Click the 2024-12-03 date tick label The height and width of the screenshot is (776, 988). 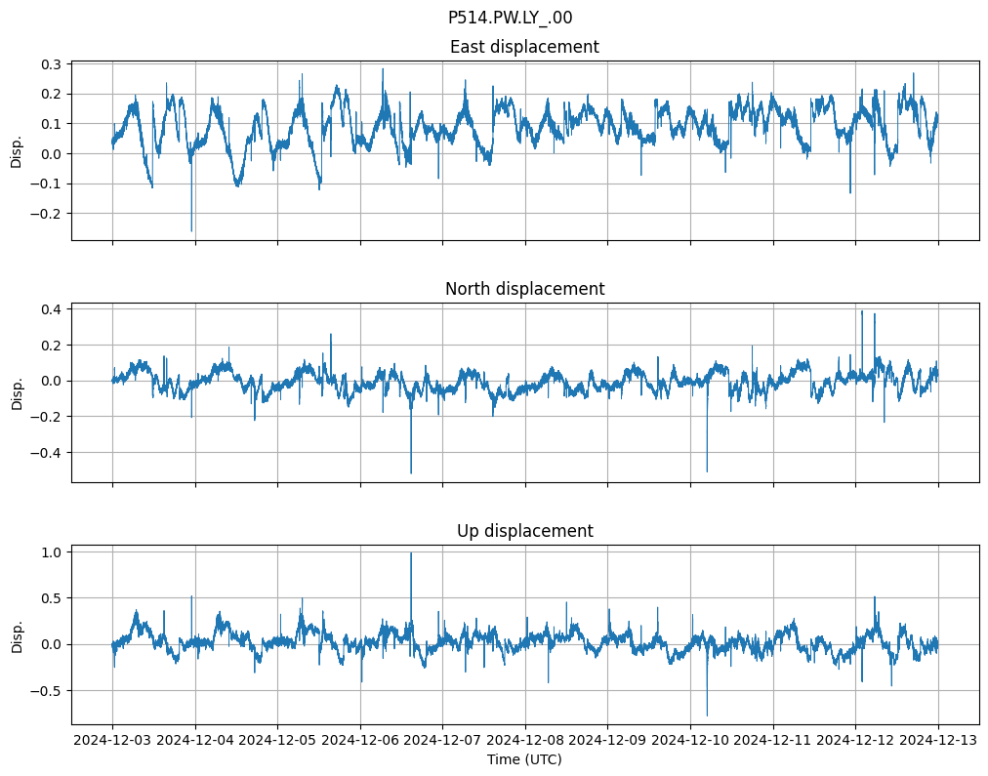(112, 740)
